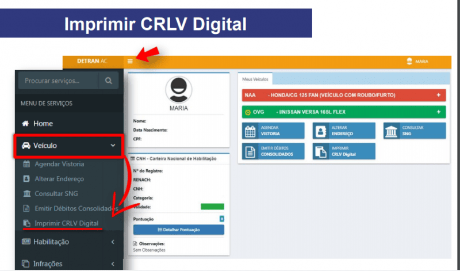Click the Procurar serviços search field

tap(57, 81)
